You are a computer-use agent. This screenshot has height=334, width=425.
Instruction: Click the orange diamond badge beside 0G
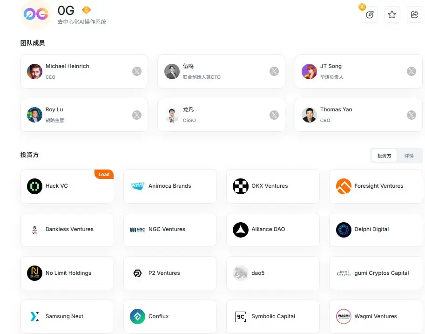(x=86, y=10)
